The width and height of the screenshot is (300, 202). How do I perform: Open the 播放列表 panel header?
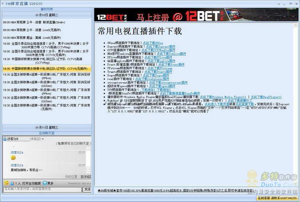coord(47,9)
